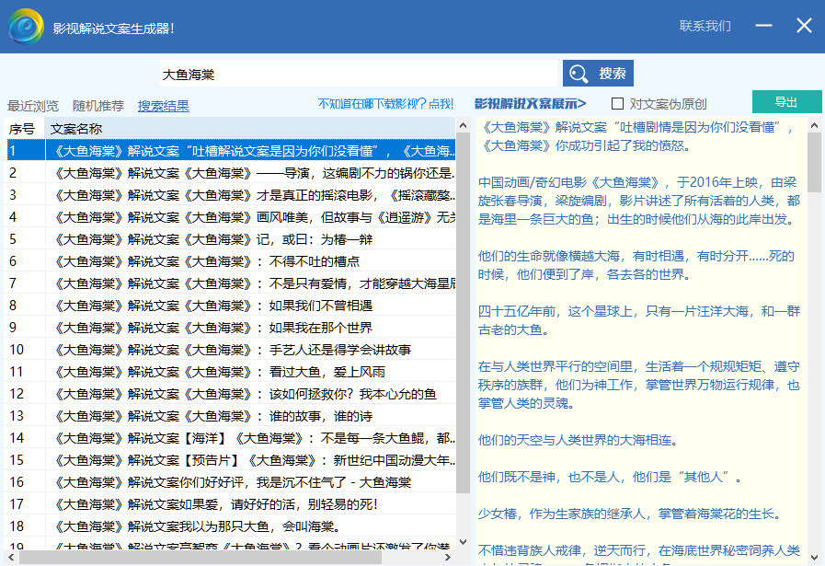Select row 4 画风唯美,但故事与《逍遥游》
825x566 pixels.
[231, 217]
